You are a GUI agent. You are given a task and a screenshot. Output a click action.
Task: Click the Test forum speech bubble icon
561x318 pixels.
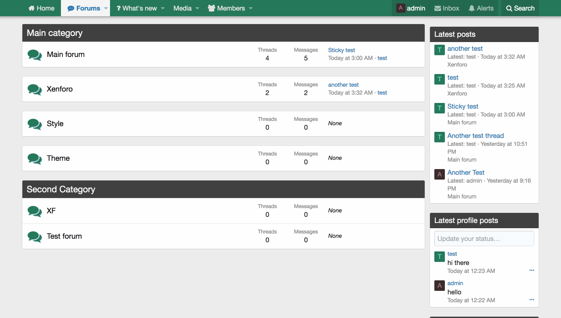pos(35,237)
